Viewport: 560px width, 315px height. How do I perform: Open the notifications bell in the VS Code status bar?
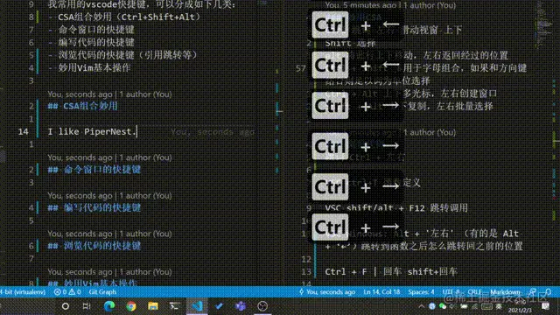548,291
